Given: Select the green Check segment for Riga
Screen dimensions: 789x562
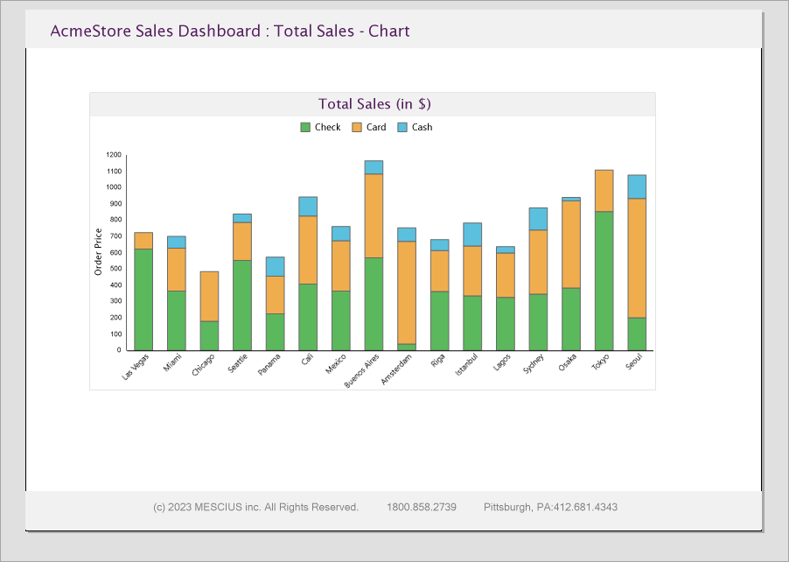Looking at the screenshot, I should tap(440, 320).
